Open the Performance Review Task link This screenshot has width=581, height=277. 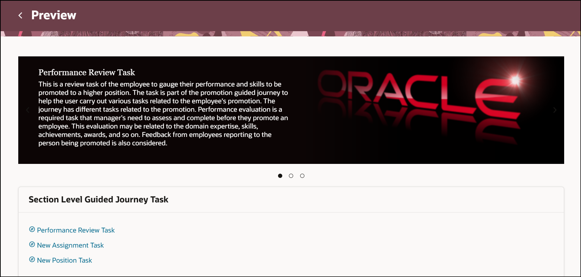76,230
